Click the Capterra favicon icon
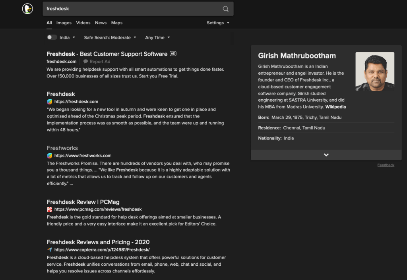This screenshot has width=407, height=280. tap(50, 250)
